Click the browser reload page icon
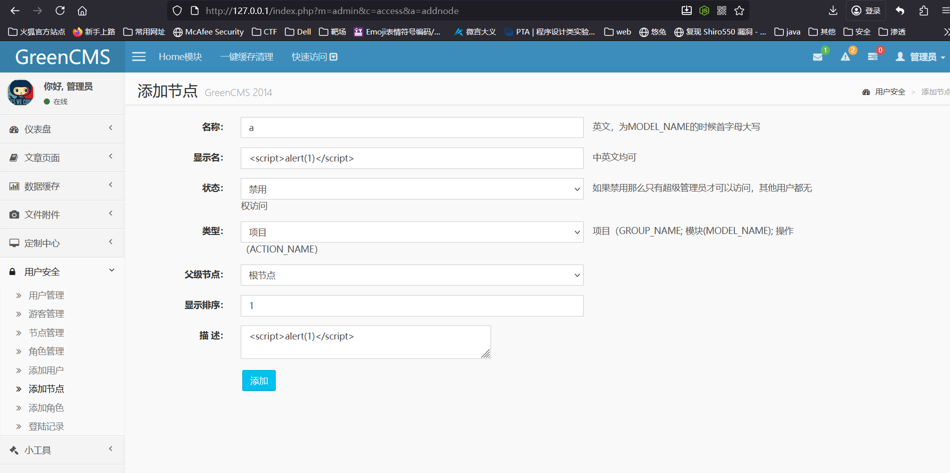Viewport: 950px width, 473px height. pyautogui.click(x=60, y=10)
